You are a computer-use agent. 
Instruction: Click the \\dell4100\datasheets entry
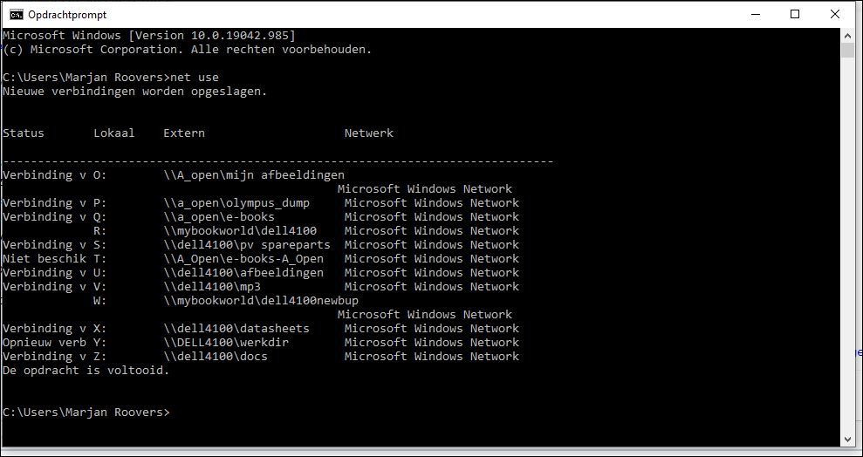236,329
